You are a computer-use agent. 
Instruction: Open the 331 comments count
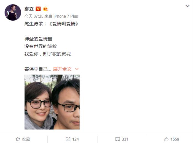coord(125,139)
